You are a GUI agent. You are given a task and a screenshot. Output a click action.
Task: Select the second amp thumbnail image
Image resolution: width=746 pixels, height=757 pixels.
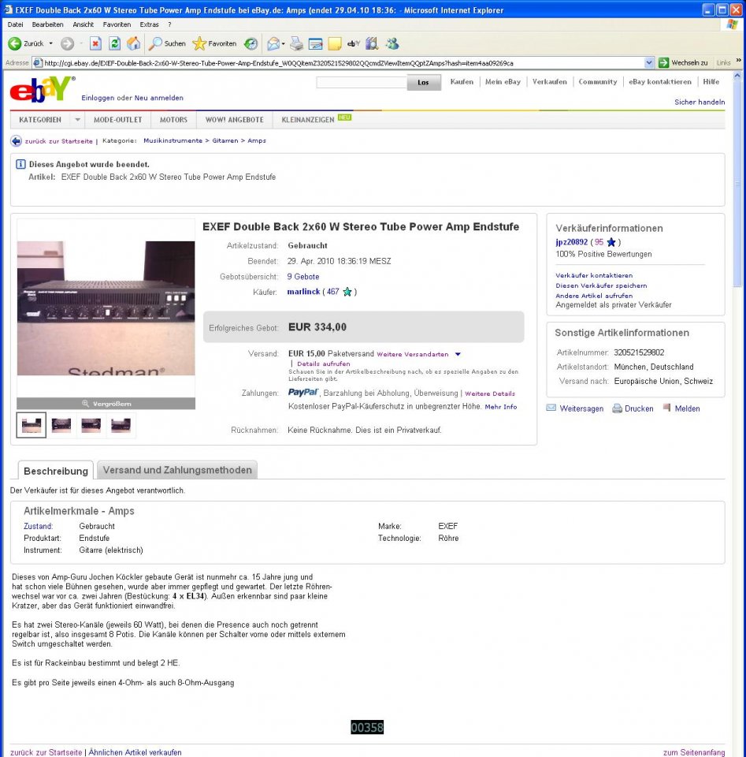tap(61, 425)
